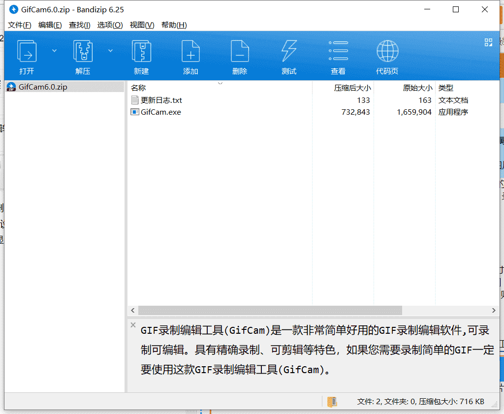Open the 选项(O) menu
This screenshot has height=414, width=504.
point(110,25)
